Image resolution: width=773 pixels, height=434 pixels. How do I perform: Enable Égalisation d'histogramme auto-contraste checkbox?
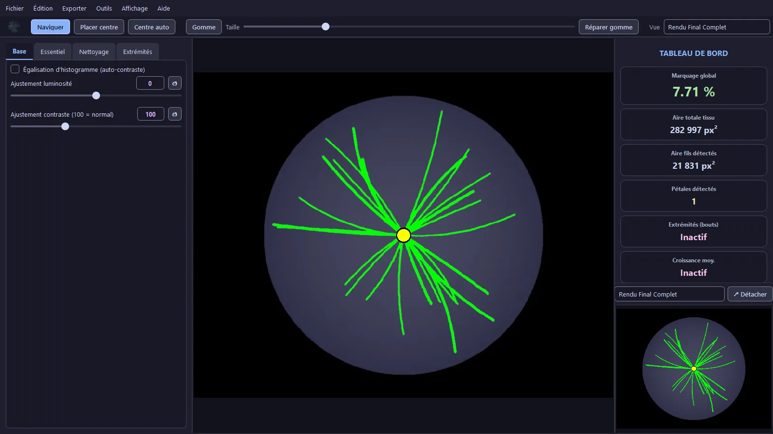click(15, 69)
